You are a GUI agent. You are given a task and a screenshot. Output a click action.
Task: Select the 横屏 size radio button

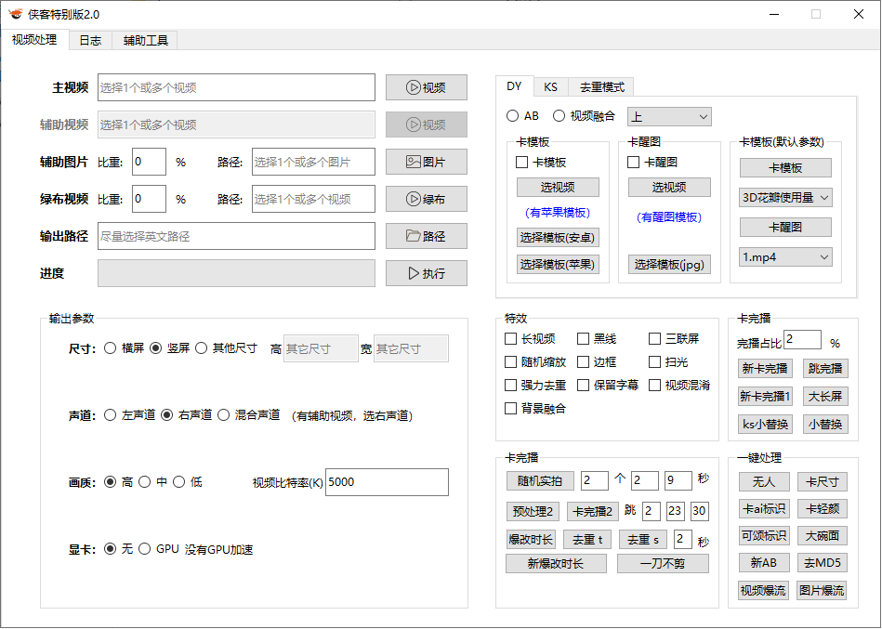tap(111, 348)
